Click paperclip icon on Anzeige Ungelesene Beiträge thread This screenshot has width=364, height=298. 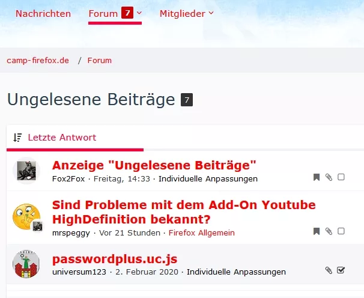coord(329,177)
